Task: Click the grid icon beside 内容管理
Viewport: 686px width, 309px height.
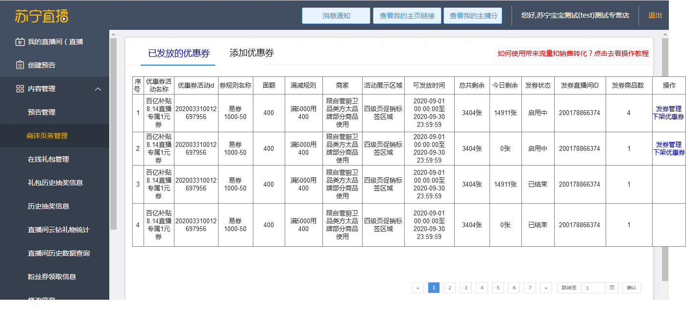Action: pyautogui.click(x=20, y=89)
